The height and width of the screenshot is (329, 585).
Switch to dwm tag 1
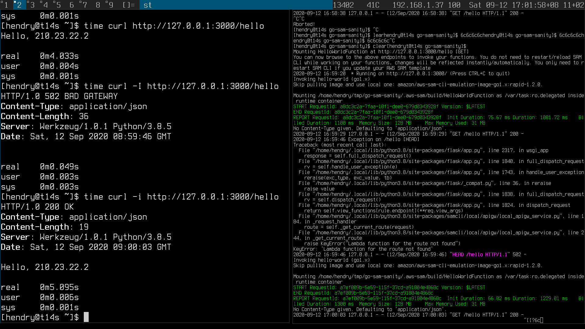pos(6,5)
